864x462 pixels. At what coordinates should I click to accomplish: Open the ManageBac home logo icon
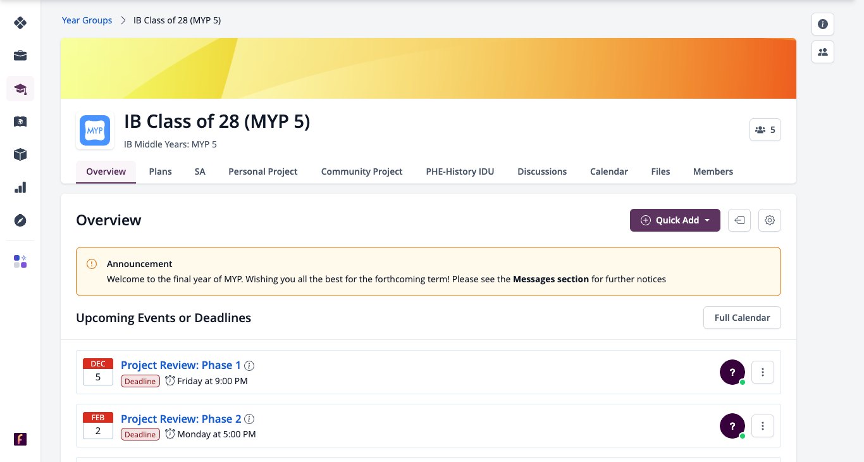click(x=20, y=23)
